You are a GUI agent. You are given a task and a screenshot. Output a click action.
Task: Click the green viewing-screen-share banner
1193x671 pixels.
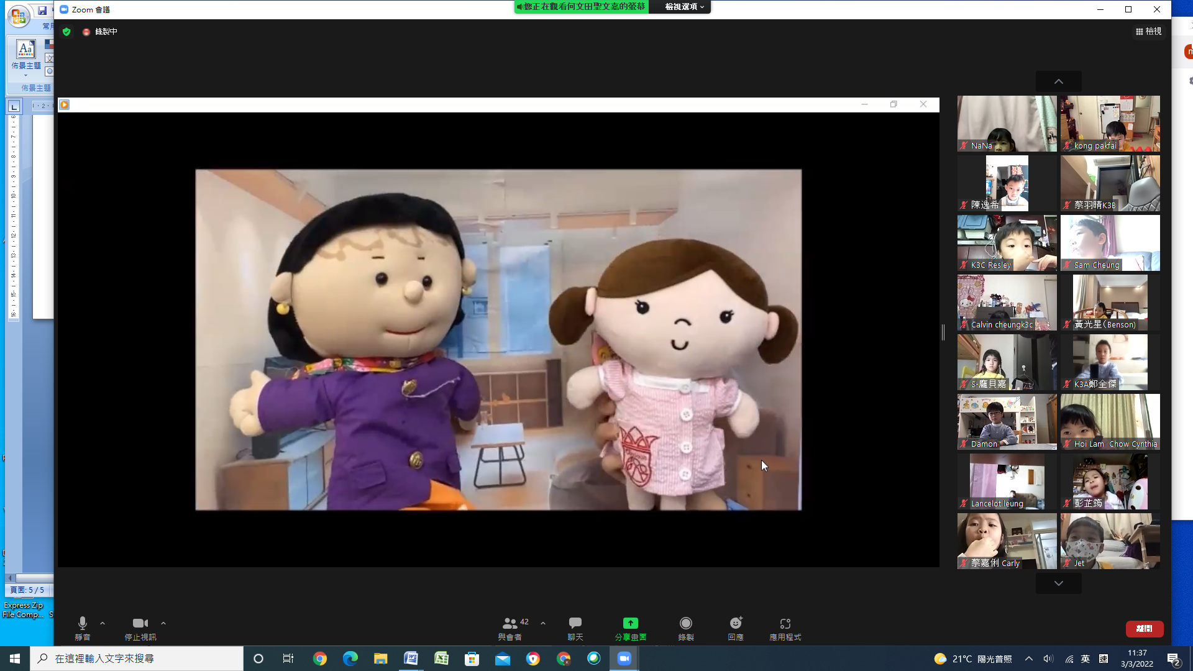pos(582,7)
